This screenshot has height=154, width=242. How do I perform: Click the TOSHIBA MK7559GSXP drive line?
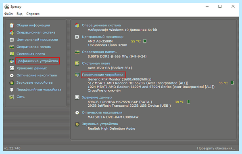click(120, 102)
